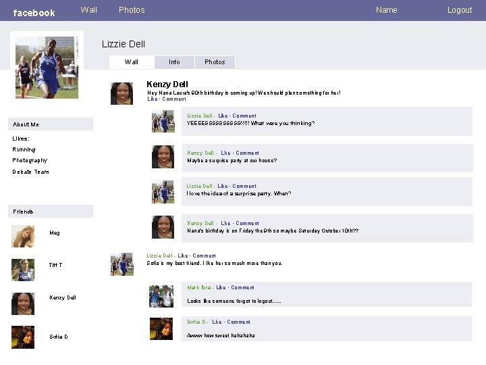Open Kenzy Dell's name in the Friends list
The height and width of the screenshot is (365, 486).
tap(63, 297)
